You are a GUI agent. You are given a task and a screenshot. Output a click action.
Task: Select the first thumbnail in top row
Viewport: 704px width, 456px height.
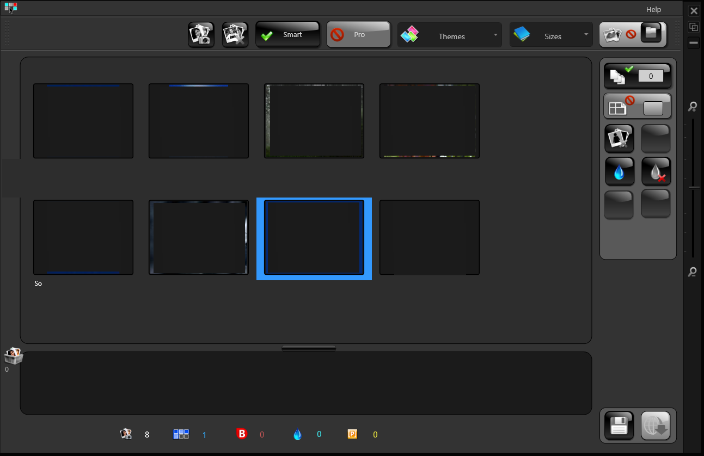(x=83, y=121)
